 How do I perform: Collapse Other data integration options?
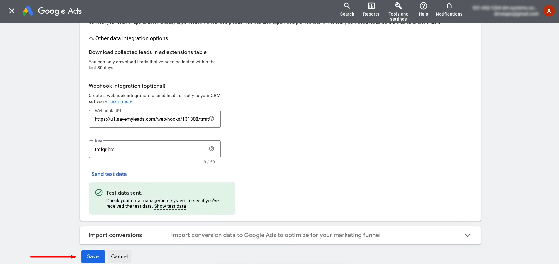(91, 38)
